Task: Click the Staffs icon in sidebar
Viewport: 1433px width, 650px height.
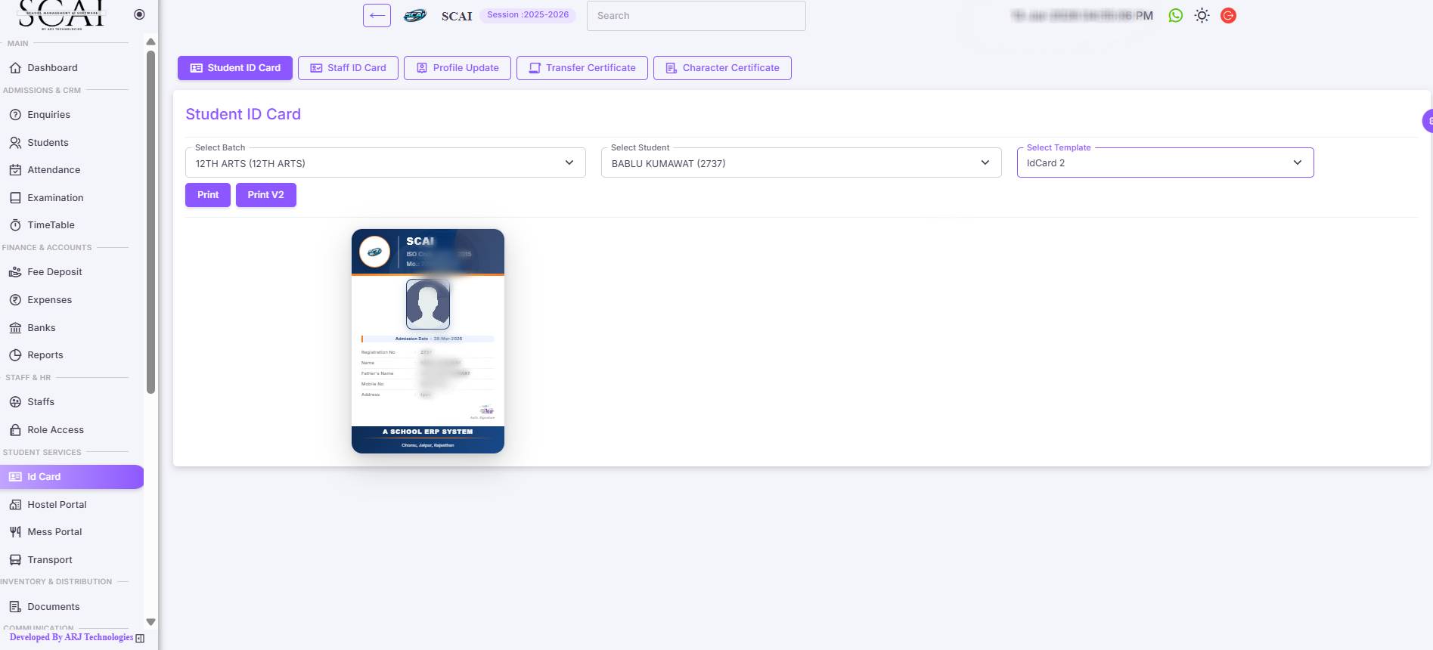Action: (15, 402)
